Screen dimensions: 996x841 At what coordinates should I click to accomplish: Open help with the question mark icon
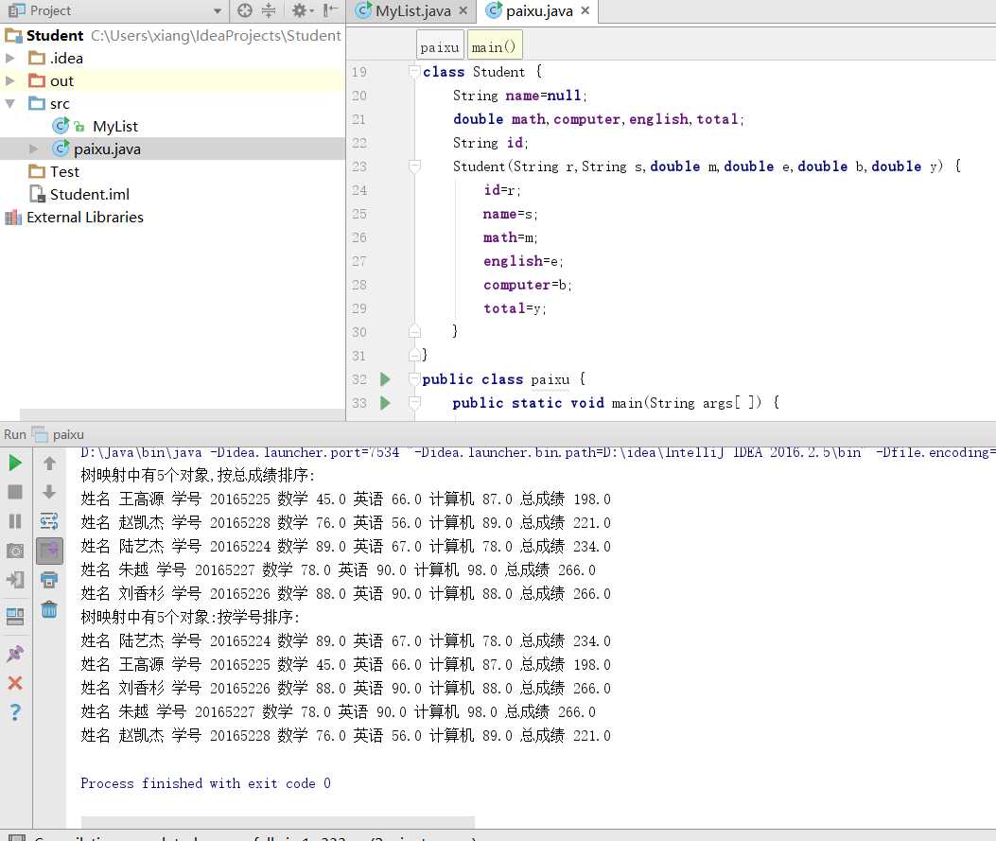[15, 712]
